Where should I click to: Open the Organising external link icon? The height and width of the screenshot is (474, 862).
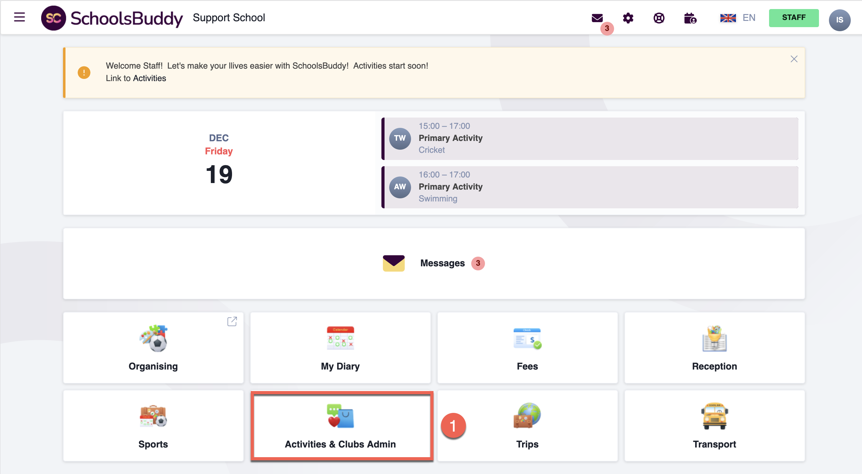pos(232,322)
